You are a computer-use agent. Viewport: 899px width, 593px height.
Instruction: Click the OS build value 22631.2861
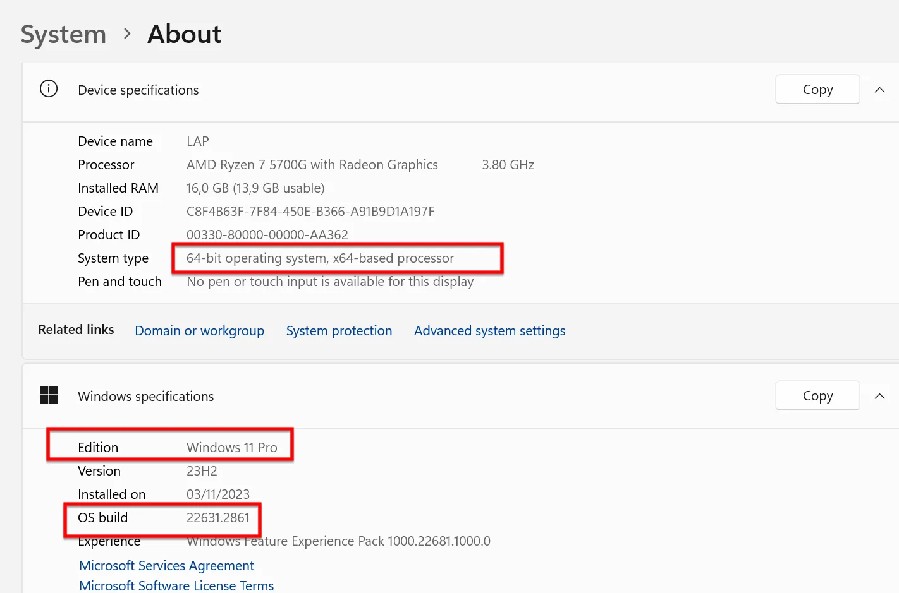(x=218, y=518)
